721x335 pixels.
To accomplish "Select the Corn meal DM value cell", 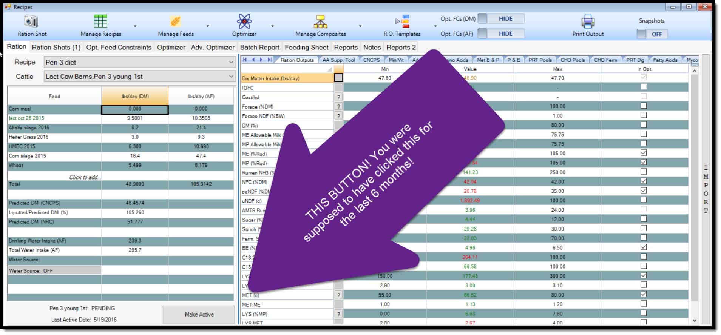I will click(x=135, y=109).
